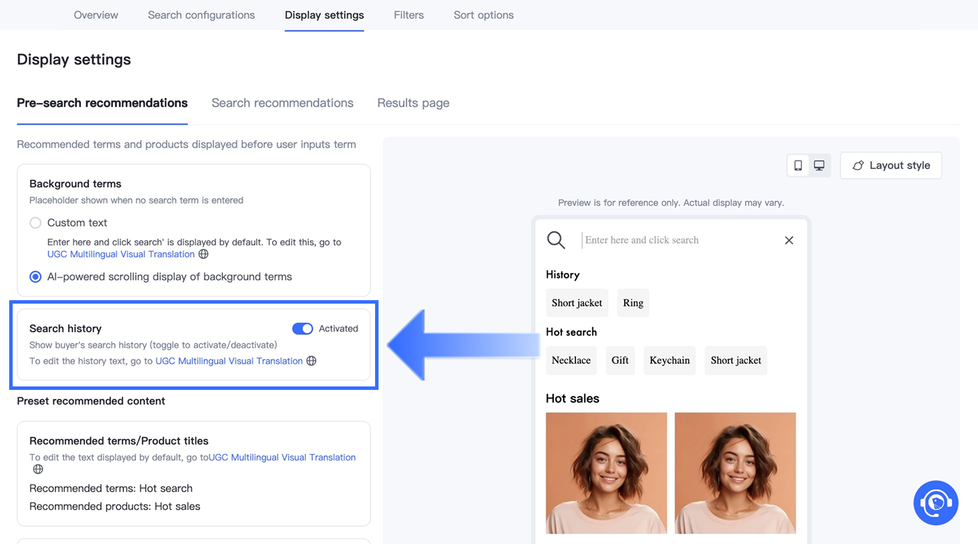Screen dimensions: 978x544
Task: Clear preview search with X icon
Action: click(789, 240)
